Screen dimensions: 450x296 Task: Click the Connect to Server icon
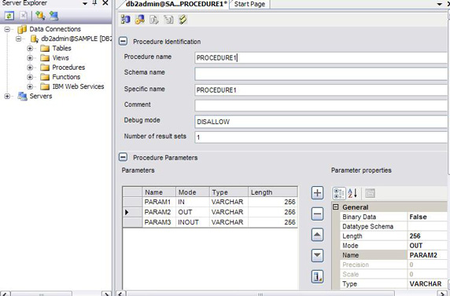click(53, 16)
